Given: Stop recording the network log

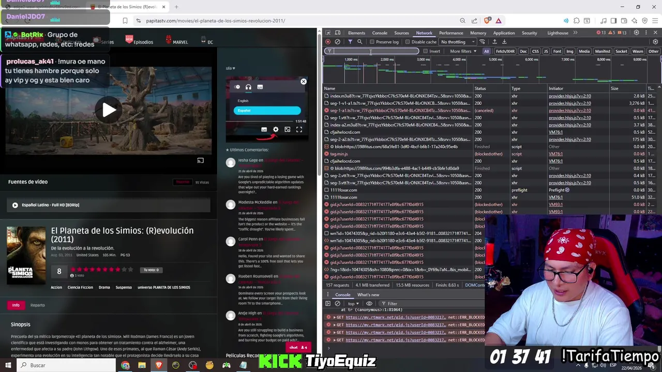Looking at the screenshot, I should [327, 42].
